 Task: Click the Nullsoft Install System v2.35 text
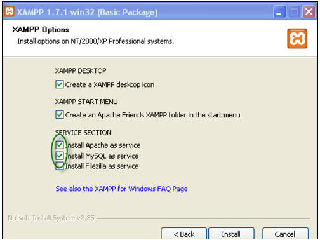point(51,218)
